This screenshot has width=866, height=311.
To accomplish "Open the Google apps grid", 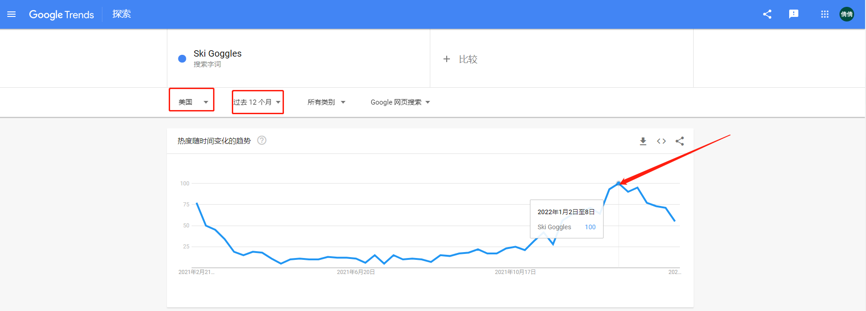I will pos(825,14).
